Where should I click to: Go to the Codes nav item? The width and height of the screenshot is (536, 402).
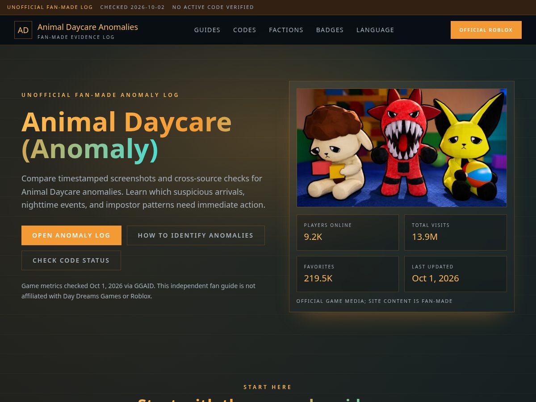click(245, 30)
